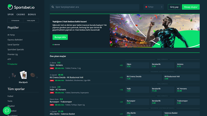
Task: Toggle the Yaklaşan filter
Action: (x=31, y=20)
